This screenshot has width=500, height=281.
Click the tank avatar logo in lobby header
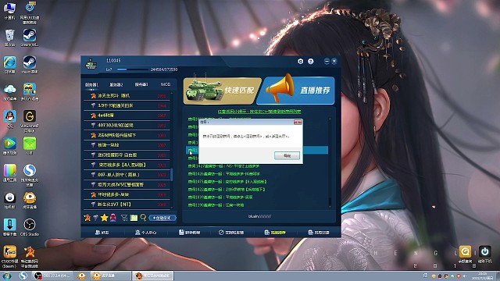click(91, 64)
